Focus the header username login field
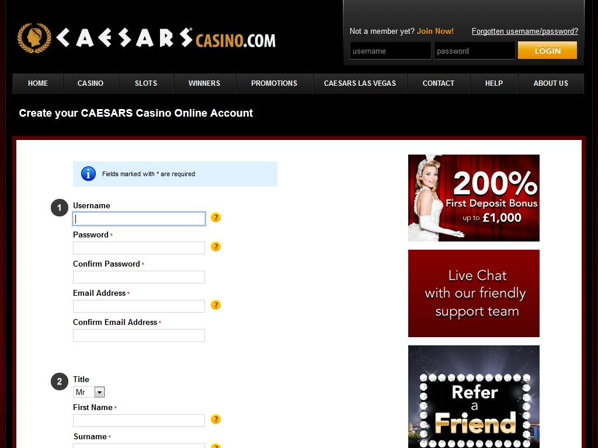This screenshot has height=448, width=598. pyautogui.click(x=390, y=51)
